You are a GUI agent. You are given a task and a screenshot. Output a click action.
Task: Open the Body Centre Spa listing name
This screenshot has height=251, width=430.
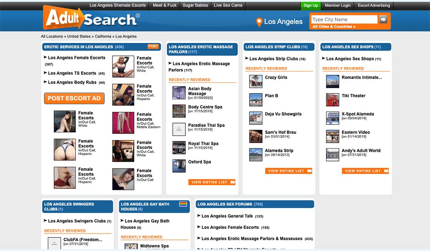(205, 107)
